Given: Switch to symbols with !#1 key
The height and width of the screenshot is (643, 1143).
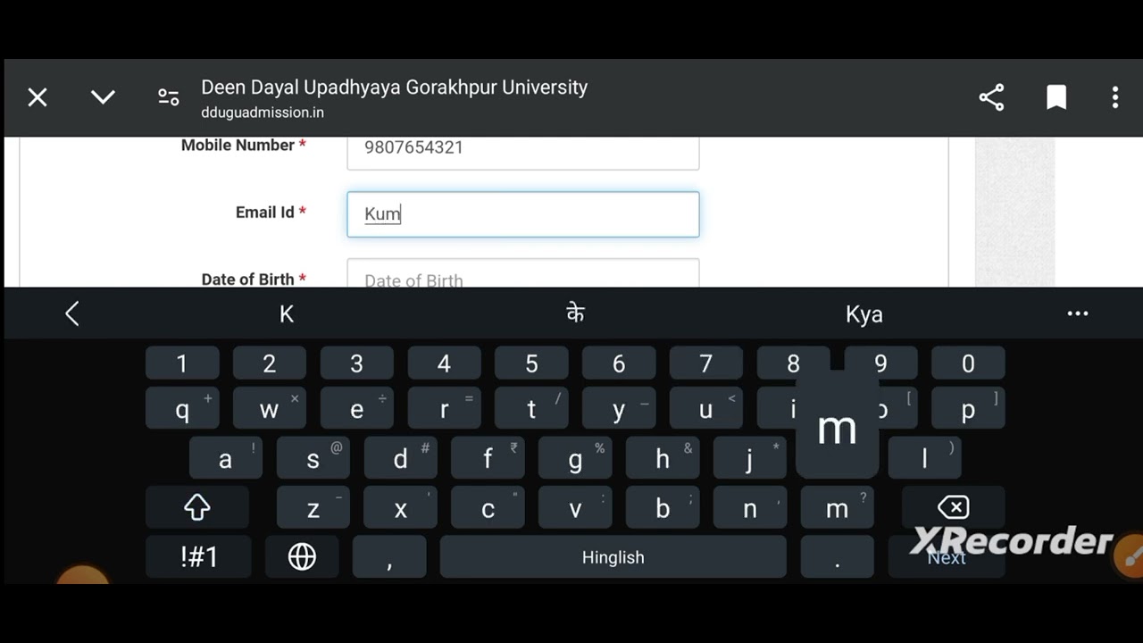Looking at the screenshot, I should click(199, 557).
